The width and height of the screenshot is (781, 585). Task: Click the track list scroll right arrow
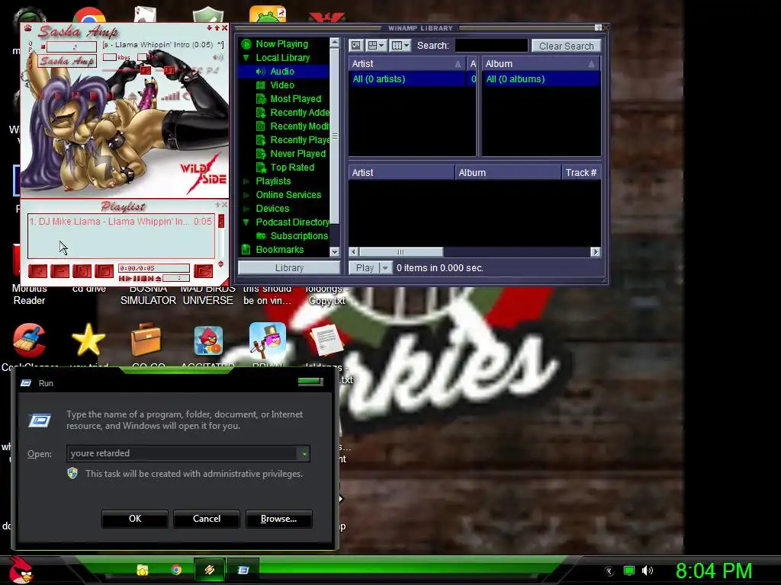(x=595, y=251)
